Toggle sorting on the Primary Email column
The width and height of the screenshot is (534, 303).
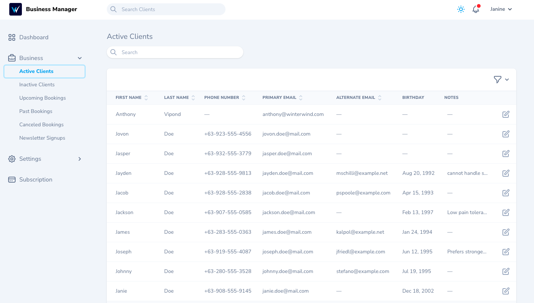coord(301,97)
